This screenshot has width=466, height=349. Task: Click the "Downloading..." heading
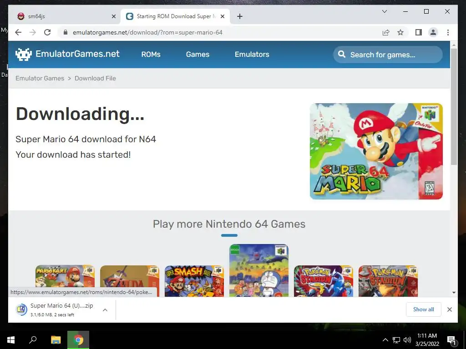coord(80,114)
